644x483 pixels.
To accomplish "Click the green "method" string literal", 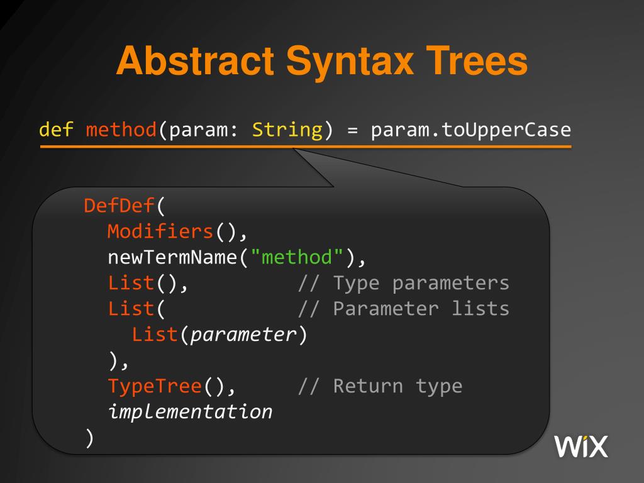I will point(297,257).
